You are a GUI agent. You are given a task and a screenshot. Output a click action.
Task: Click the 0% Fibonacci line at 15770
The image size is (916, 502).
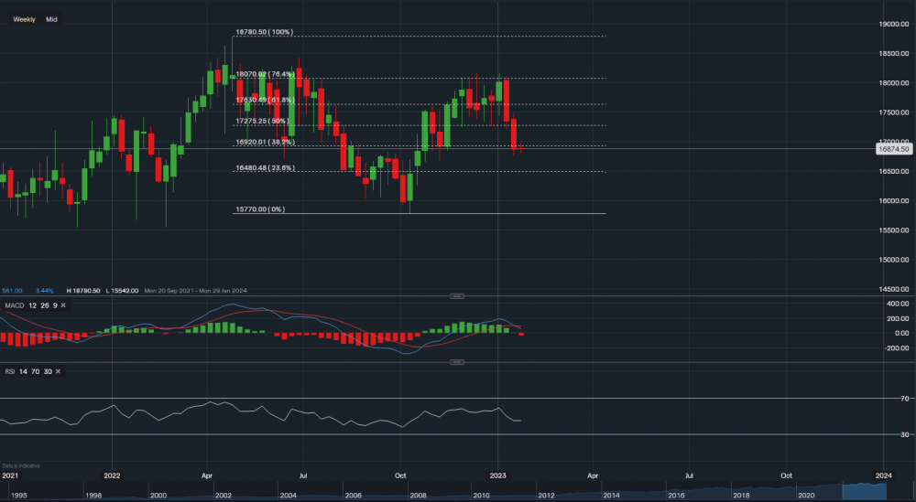tap(419, 213)
